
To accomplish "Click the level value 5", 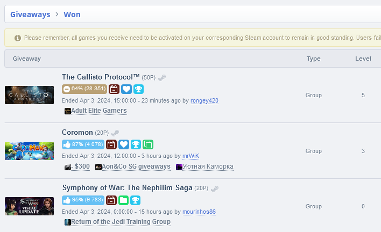I will point(363,95).
